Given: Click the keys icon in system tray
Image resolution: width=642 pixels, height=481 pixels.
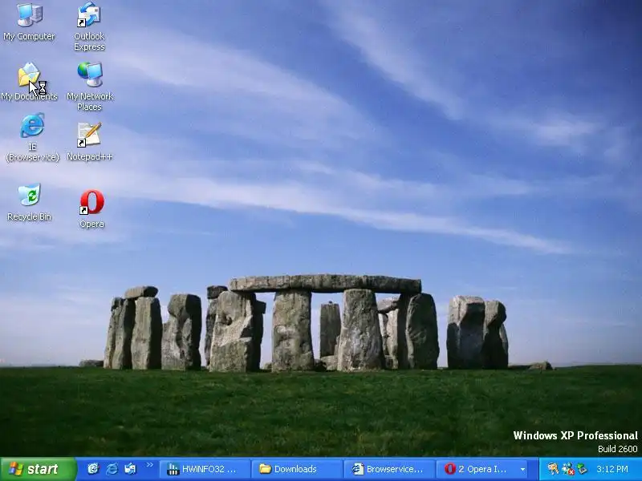Looking at the screenshot, I should pyautogui.click(x=553, y=469).
